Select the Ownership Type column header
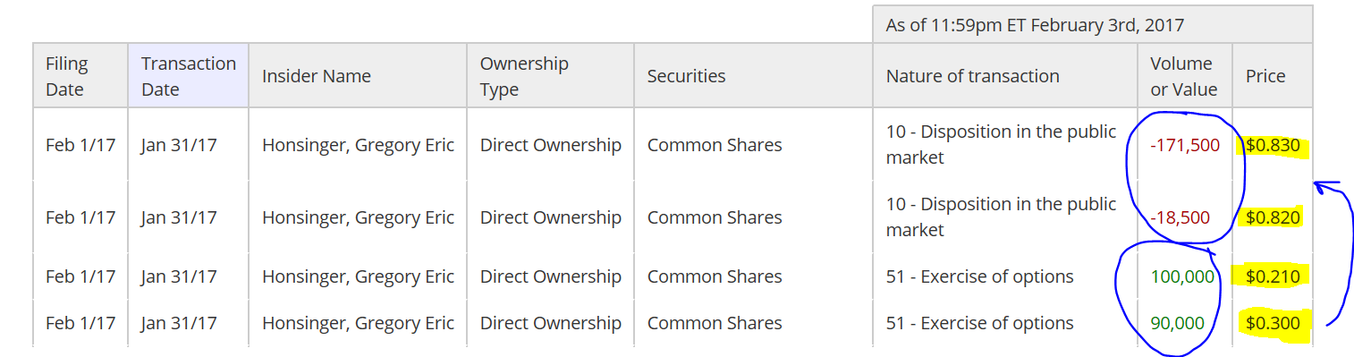The image size is (1354, 357). (550, 76)
